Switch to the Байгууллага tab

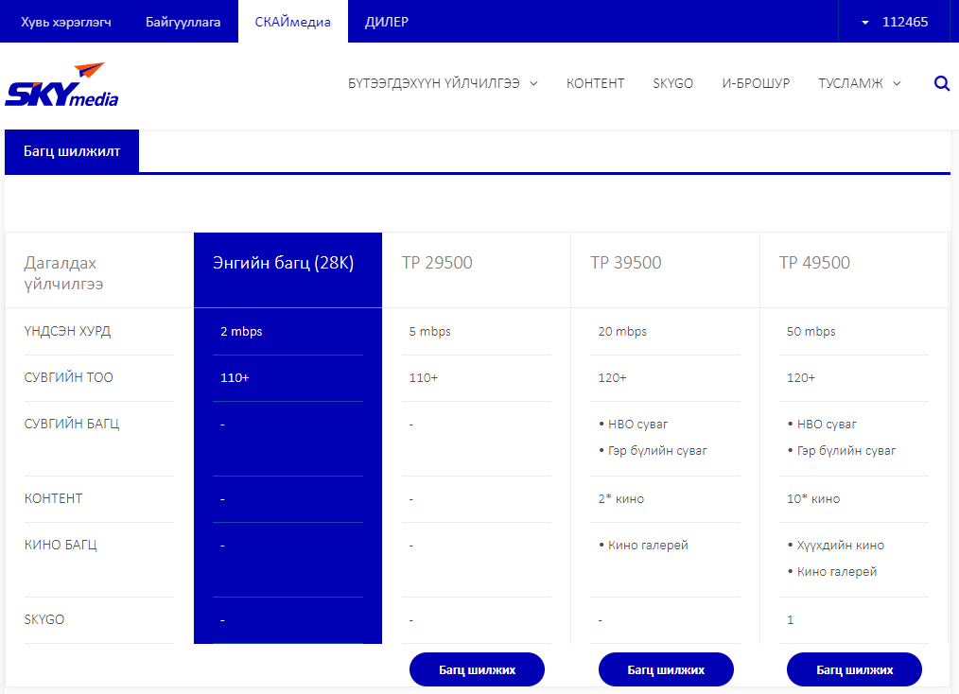[183, 22]
